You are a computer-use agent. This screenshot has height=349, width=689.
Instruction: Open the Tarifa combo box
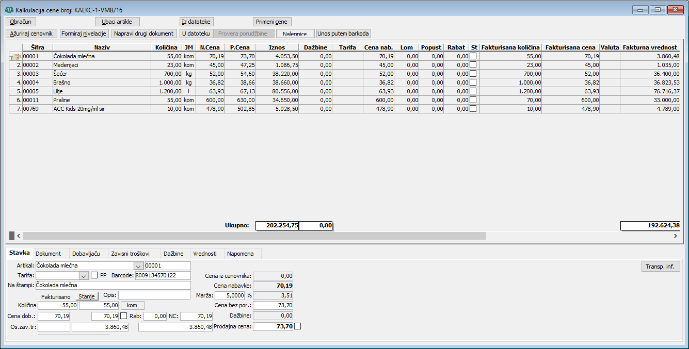tap(84, 275)
